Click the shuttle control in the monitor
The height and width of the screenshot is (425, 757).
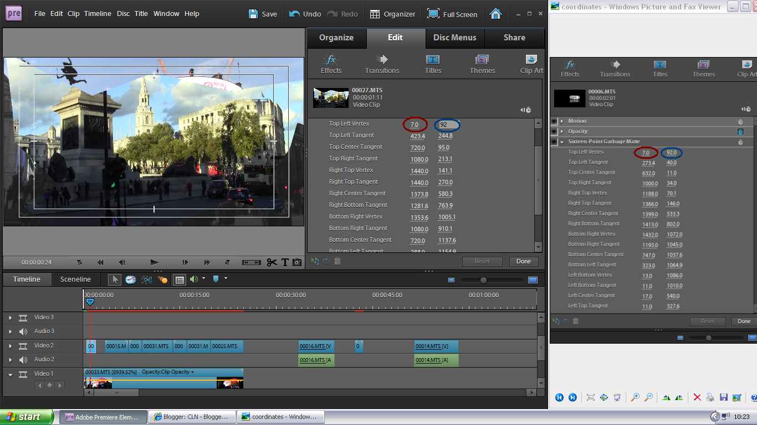click(252, 262)
